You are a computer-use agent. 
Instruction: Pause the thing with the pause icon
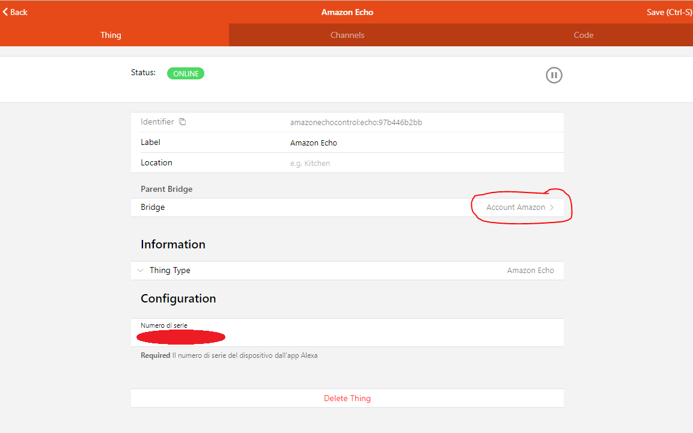point(554,75)
